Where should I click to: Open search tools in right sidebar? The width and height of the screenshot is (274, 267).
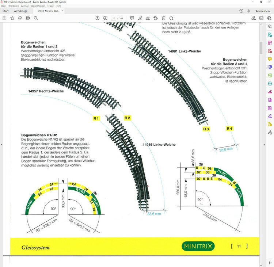[270, 27]
